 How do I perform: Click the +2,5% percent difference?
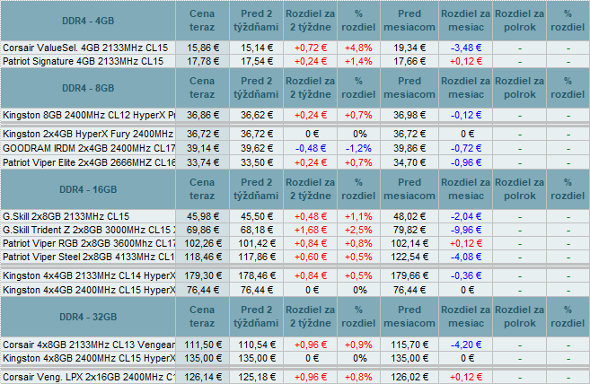(358, 230)
